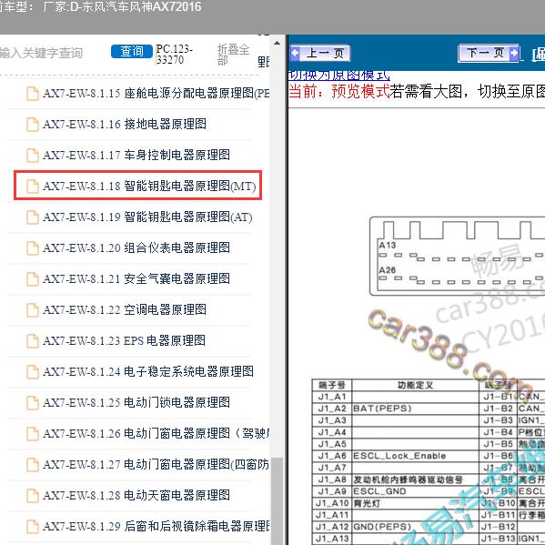The width and height of the screenshot is (545, 545).
Task: Click document icon beside AX7-EW-8.1.22
Action: 33,310
